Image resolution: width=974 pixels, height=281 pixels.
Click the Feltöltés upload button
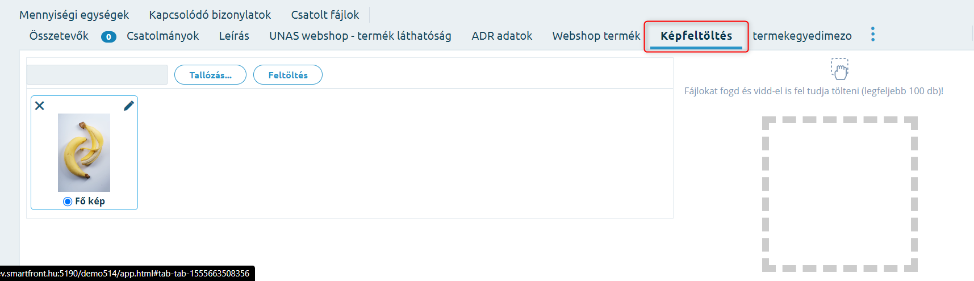click(288, 75)
